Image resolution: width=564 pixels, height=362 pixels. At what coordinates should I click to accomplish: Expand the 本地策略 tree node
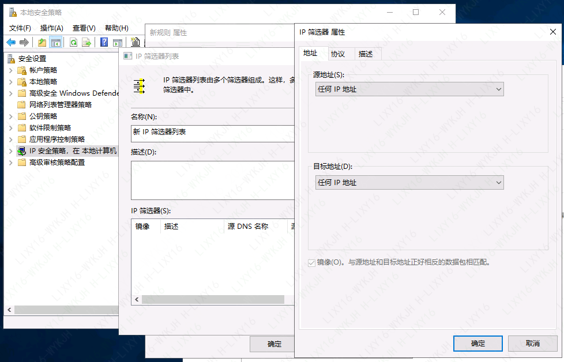tap(11, 82)
